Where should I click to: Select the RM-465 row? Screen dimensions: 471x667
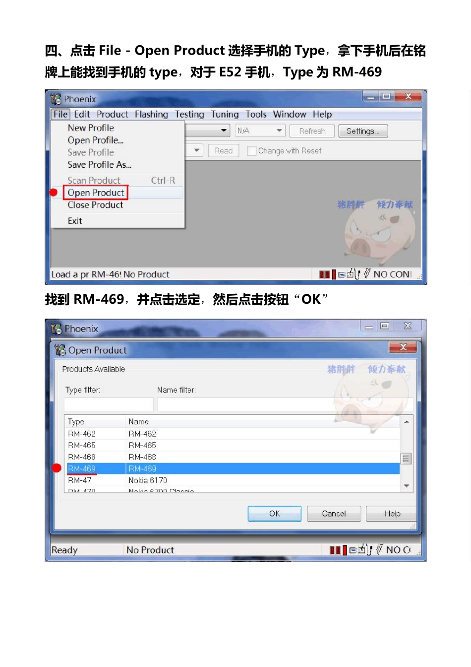(233, 445)
